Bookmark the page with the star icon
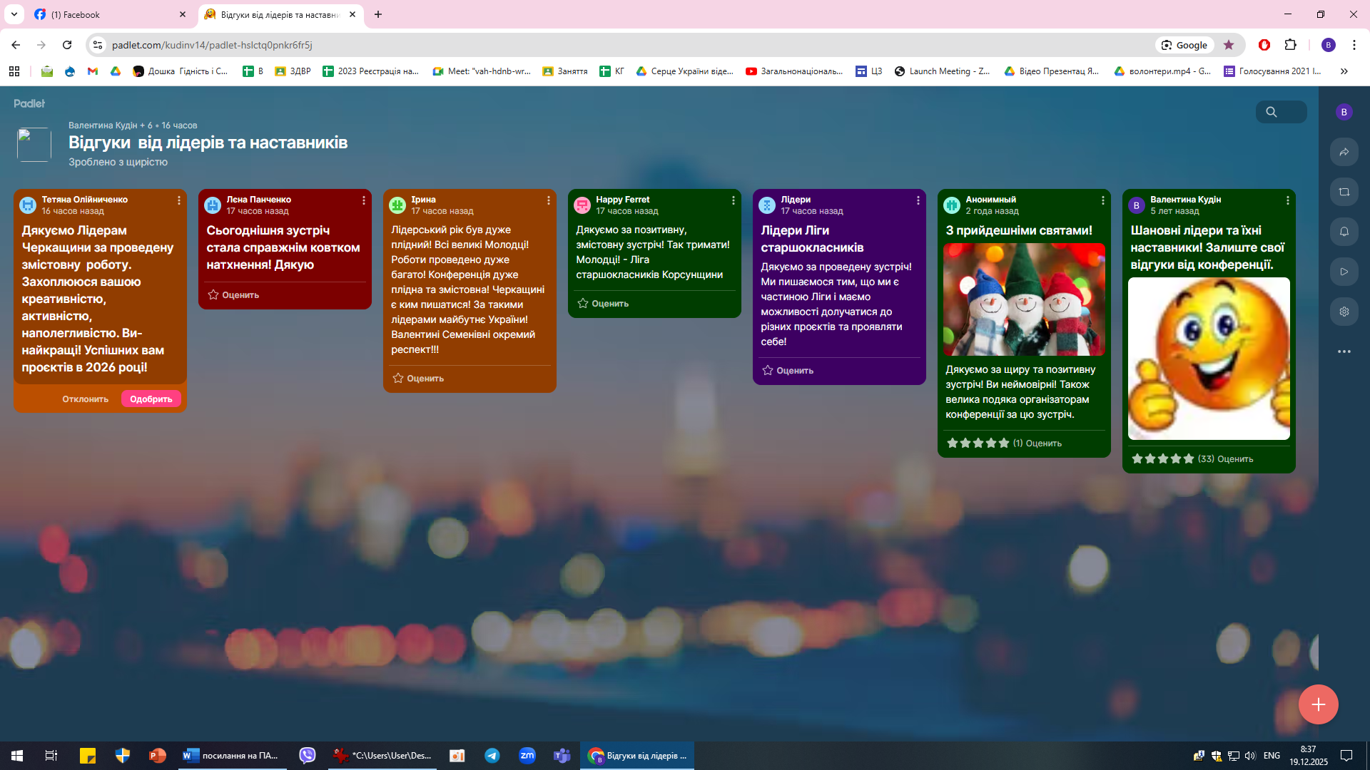1370x770 pixels. pos(1229,45)
